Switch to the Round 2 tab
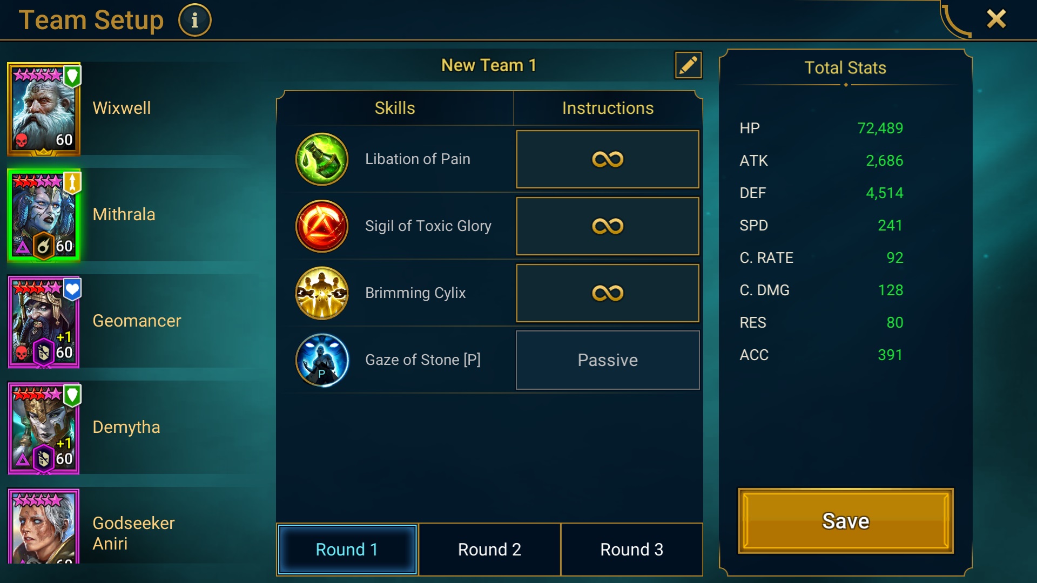 tap(489, 550)
